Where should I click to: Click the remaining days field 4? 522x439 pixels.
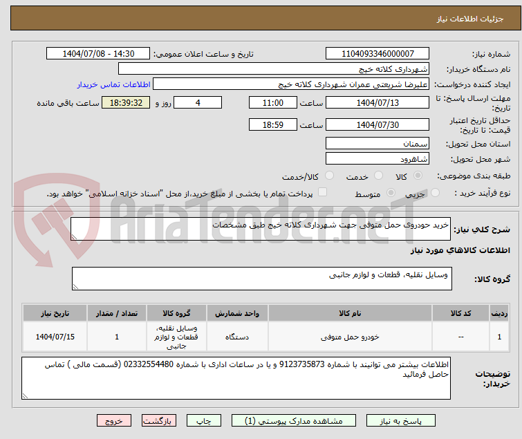[x=198, y=102]
